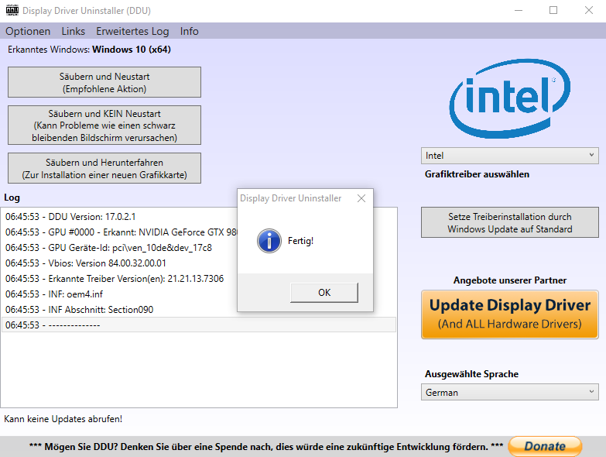Open the Links menu

pos(73,31)
